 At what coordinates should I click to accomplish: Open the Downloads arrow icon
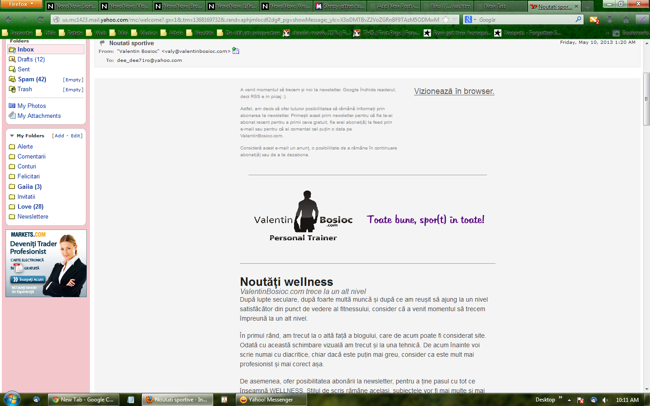[x=610, y=19]
